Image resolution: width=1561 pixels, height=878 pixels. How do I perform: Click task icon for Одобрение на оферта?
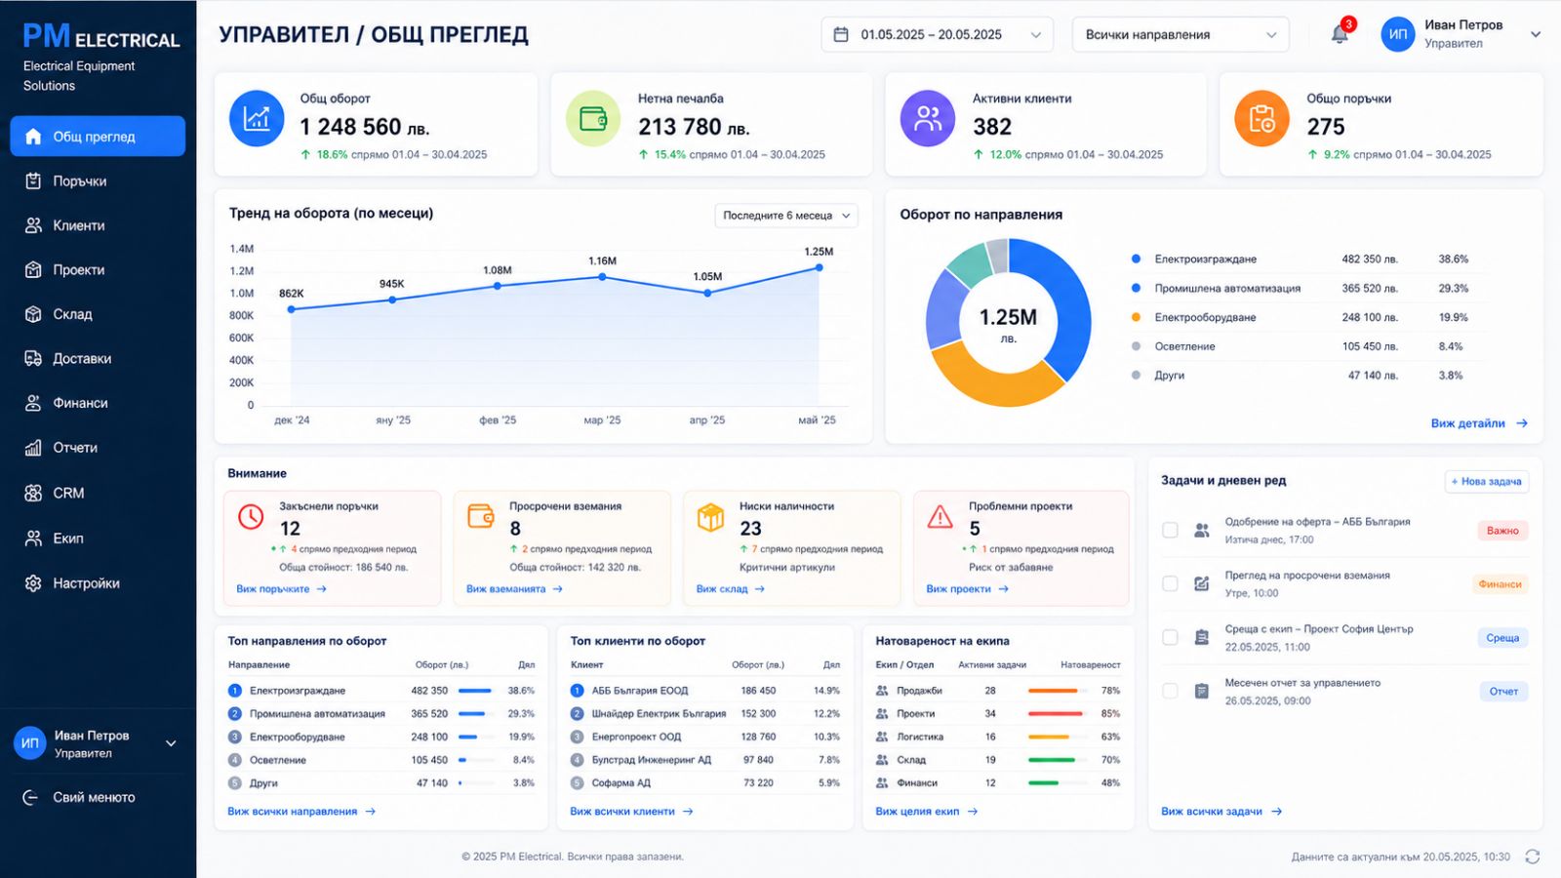[1202, 531]
